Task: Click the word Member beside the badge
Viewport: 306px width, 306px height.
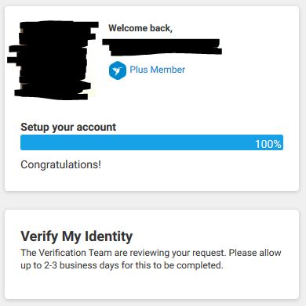Action: (168, 70)
